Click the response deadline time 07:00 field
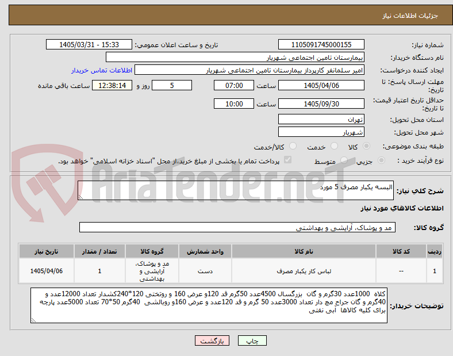453x356 pixels. tap(234, 86)
